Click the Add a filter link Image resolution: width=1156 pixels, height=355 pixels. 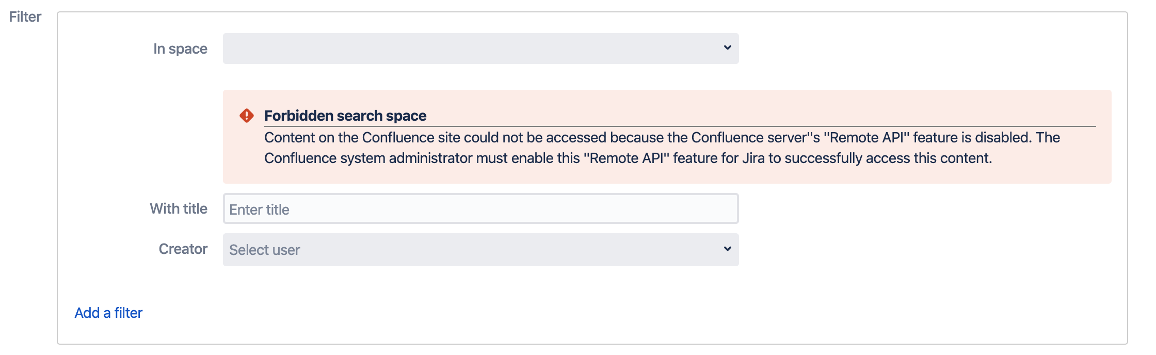(x=108, y=313)
